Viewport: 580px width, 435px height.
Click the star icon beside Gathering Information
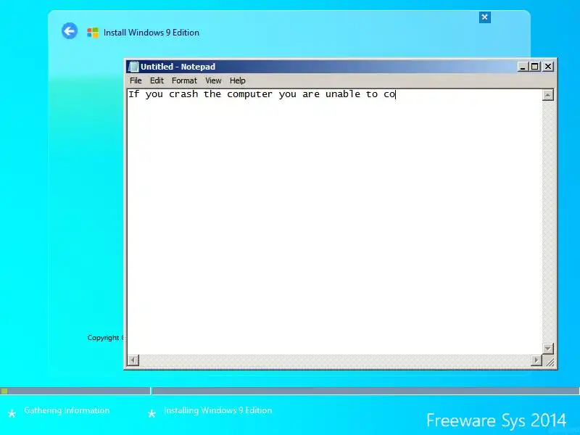coord(12,413)
